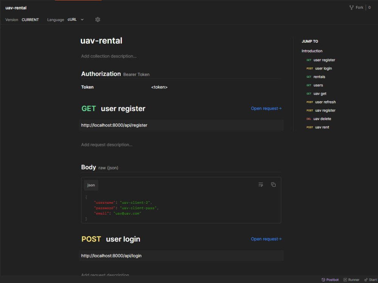The width and height of the screenshot is (378, 283).
Task: Jump to GET user register
Action: (x=321, y=60)
